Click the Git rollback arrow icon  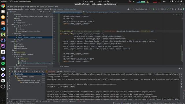coord(175,9)
